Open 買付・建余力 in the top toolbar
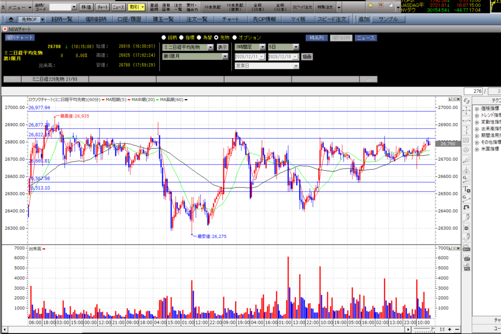Image resolution: width=501 pixels, height=334 pixels. [192, 7]
